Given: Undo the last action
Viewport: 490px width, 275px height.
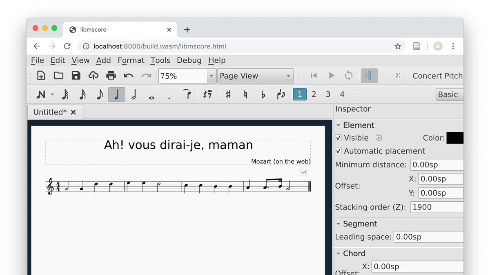Looking at the screenshot, I should [x=128, y=76].
